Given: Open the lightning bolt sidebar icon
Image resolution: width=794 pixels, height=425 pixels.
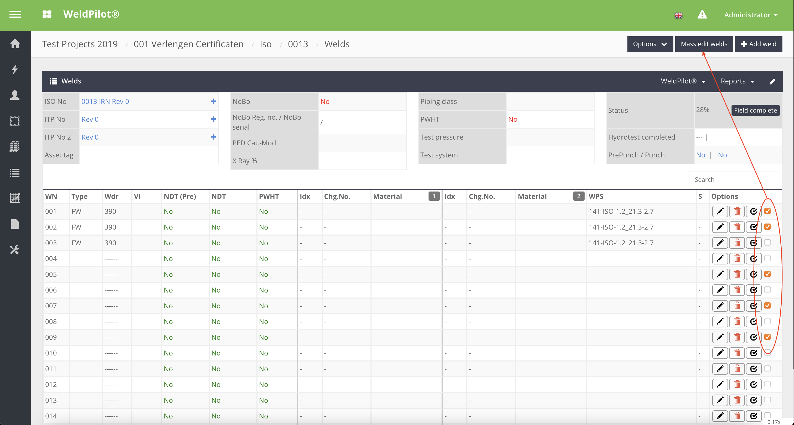Looking at the screenshot, I should pyautogui.click(x=15, y=69).
